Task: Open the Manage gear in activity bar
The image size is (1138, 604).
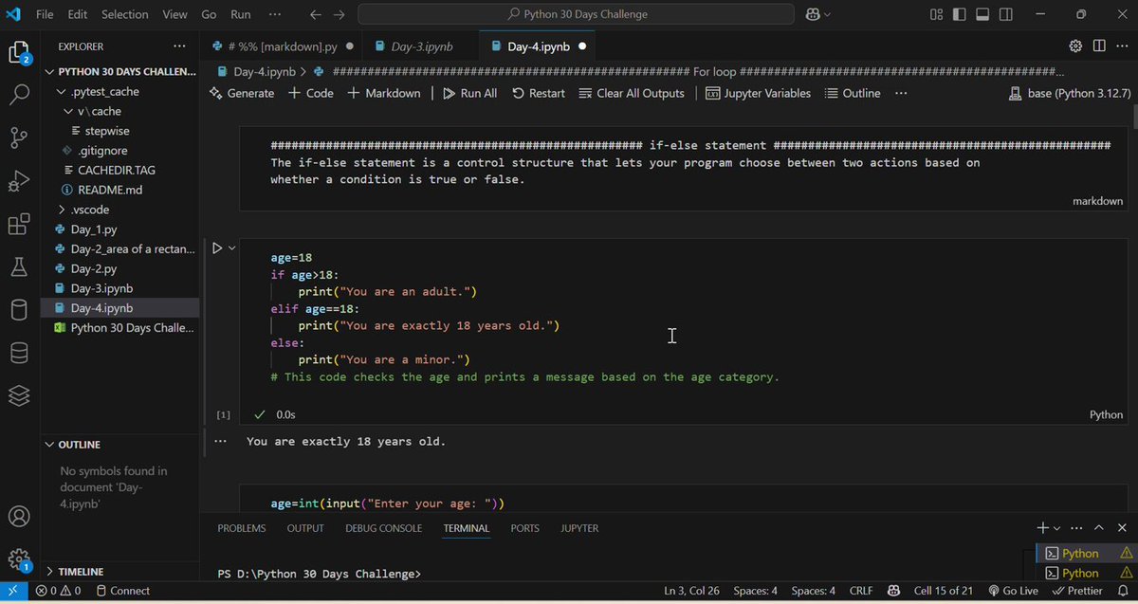Action: click(x=20, y=559)
